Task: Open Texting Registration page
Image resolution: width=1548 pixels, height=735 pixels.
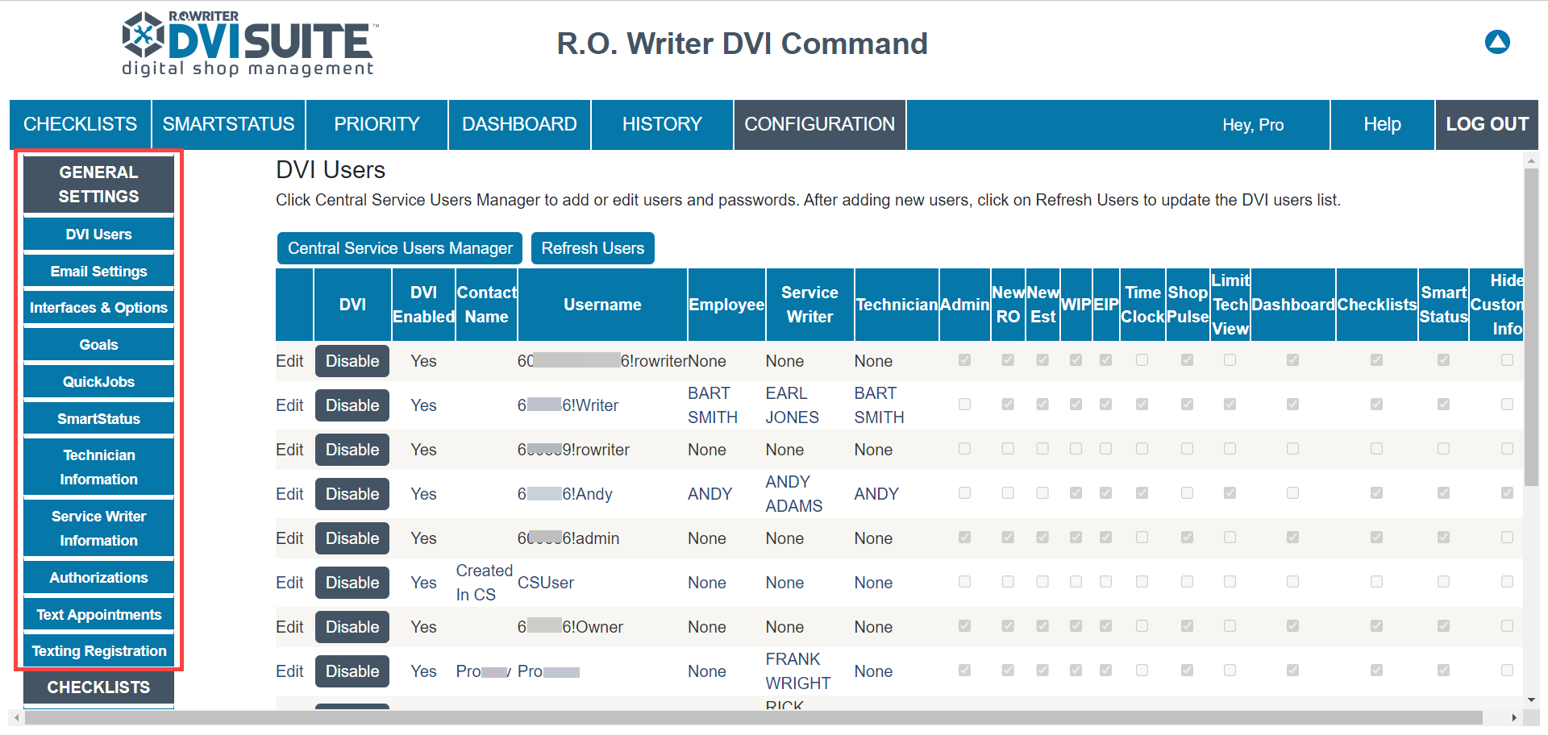Action: click(x=98, y=651)
